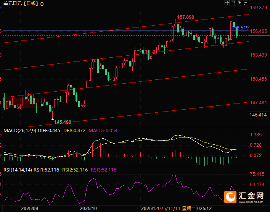
Task: Click the circled plus icon beside 日线
Action: tap(42, 4)
